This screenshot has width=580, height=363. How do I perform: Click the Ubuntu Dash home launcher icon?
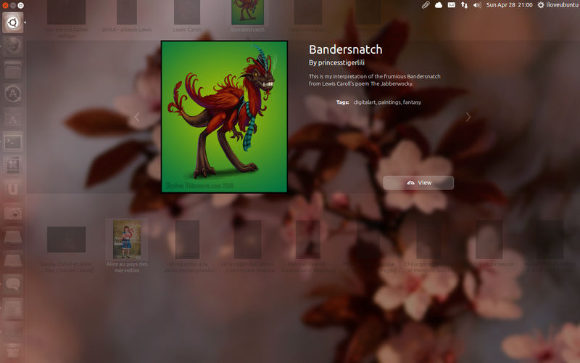coord(12,23)
